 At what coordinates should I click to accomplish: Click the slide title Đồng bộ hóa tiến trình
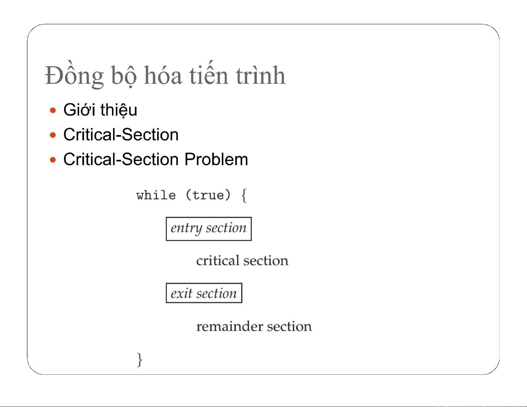(x=165, y=75)
